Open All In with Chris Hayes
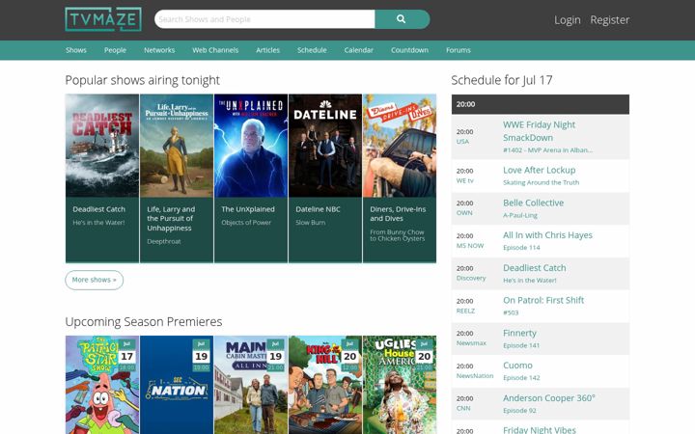The height and width of the screenshot is (434, 695). pyautogui.click(x=547, y=235)
